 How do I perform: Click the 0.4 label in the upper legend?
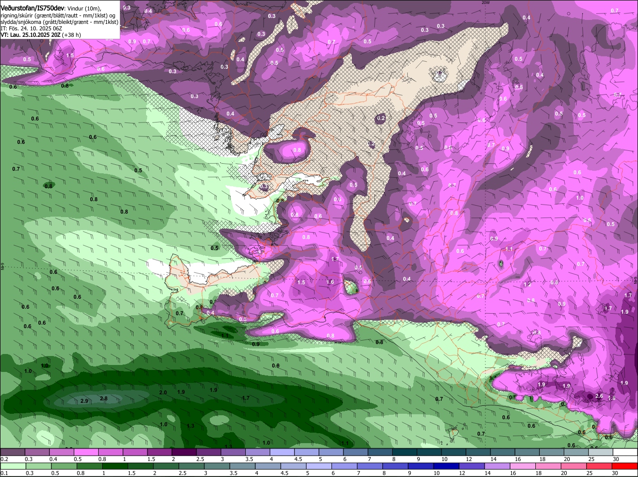(x=53, y=459)
